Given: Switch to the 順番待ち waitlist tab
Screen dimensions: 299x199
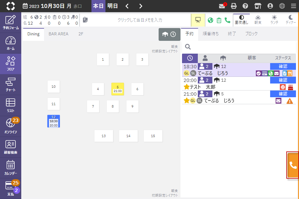Looking at the screenshot, I should pyautogui.click(x=211, y=34).
